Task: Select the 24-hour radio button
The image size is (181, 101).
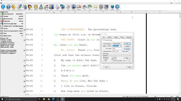Action: (112, 59)
